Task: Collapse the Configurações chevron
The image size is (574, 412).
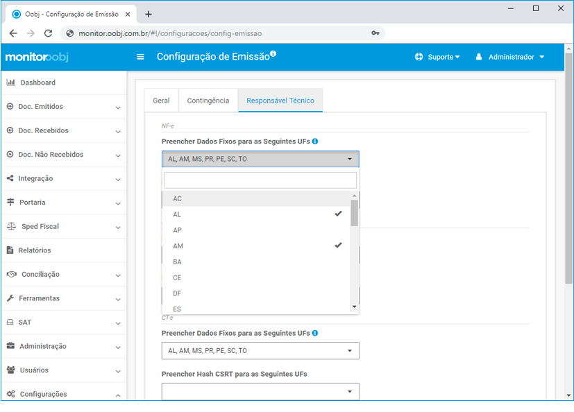Action: point(118,395)
